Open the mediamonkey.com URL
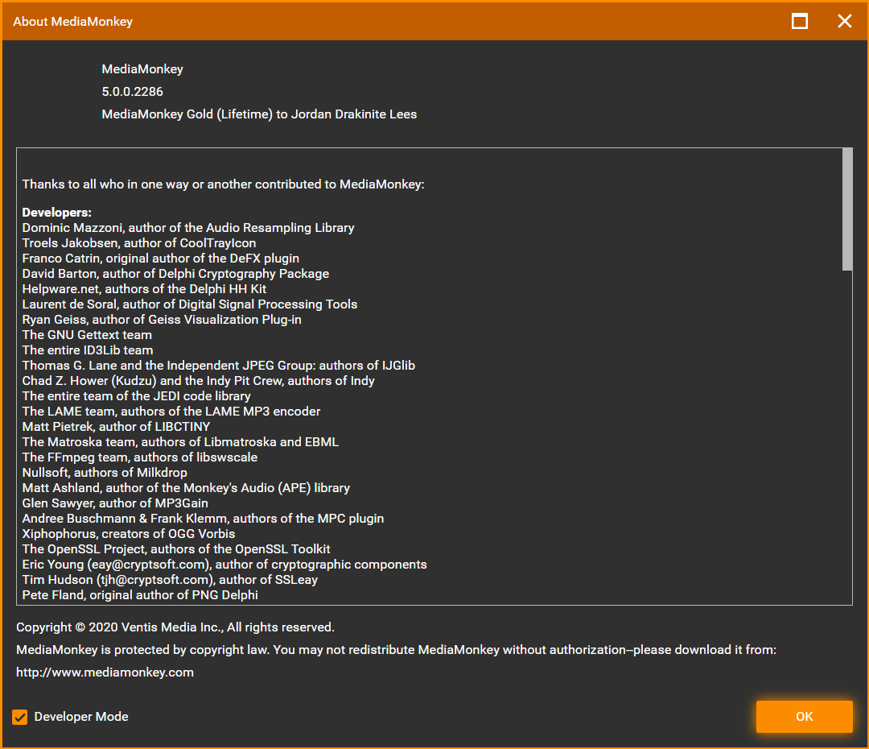 point(105,672)
